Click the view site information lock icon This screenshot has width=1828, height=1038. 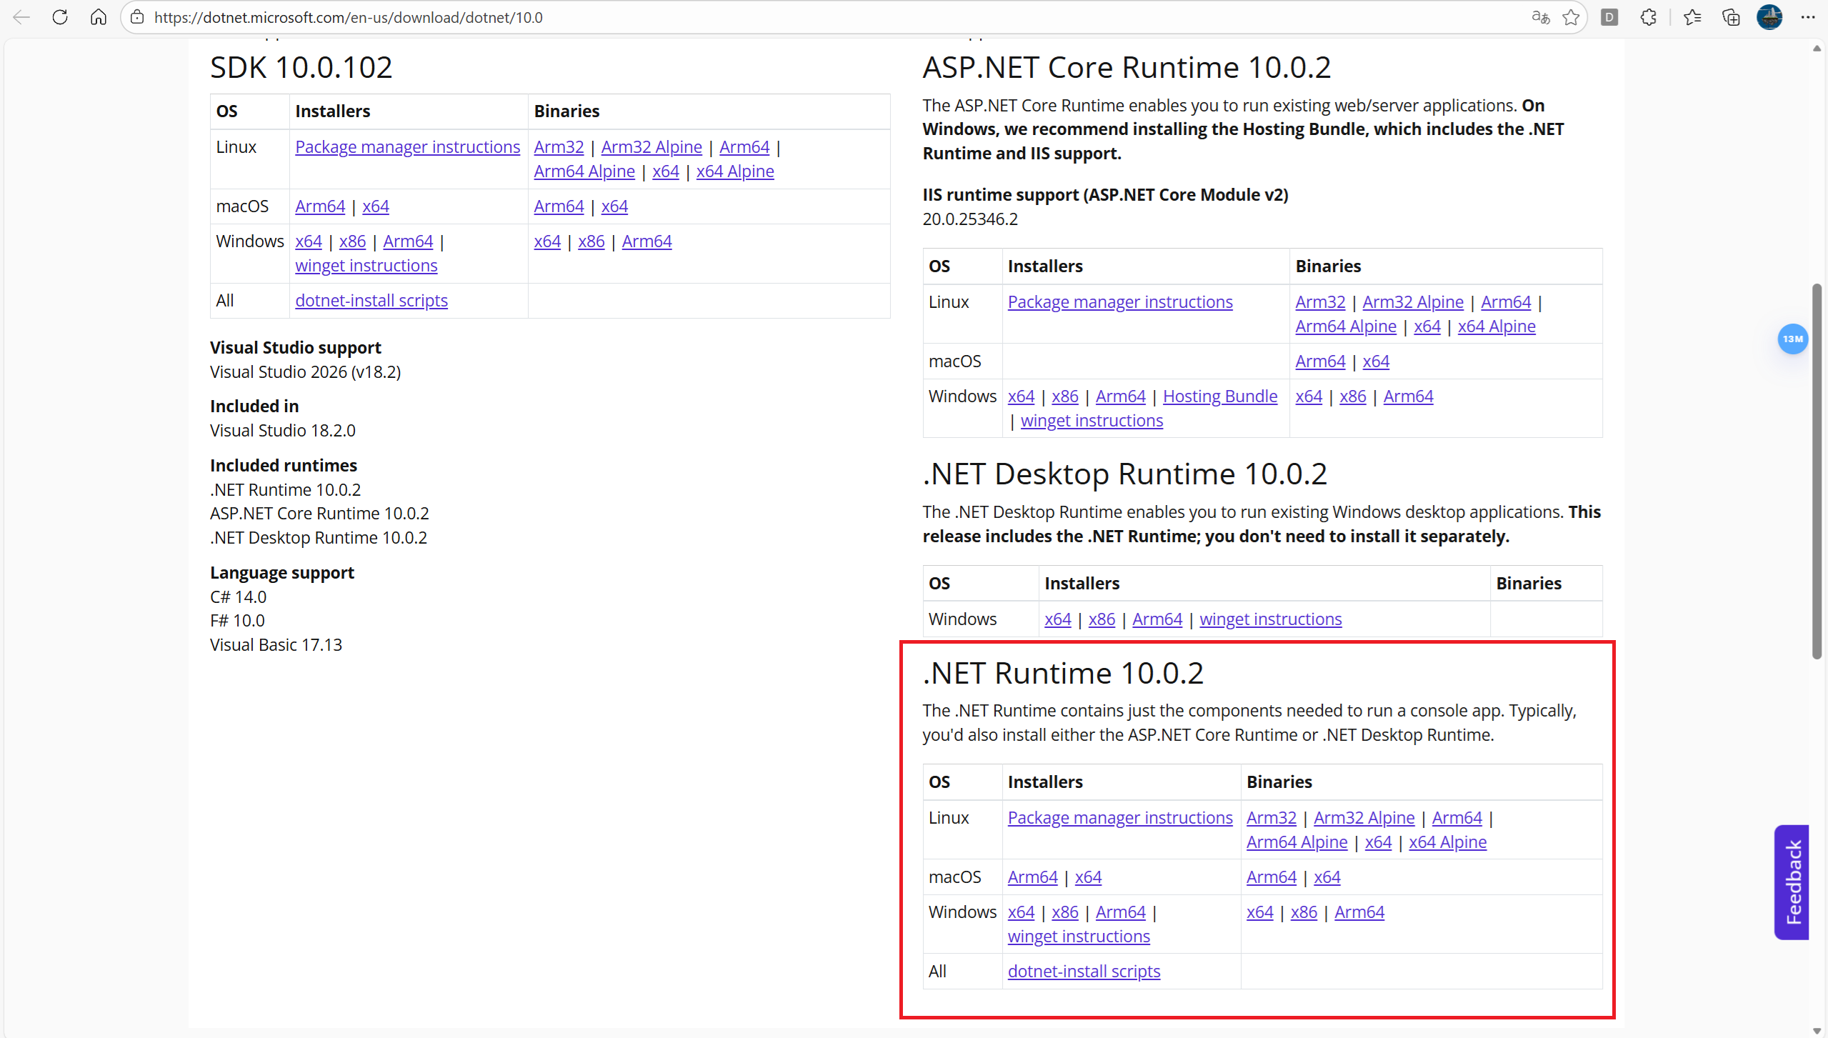tap(137, 17)
